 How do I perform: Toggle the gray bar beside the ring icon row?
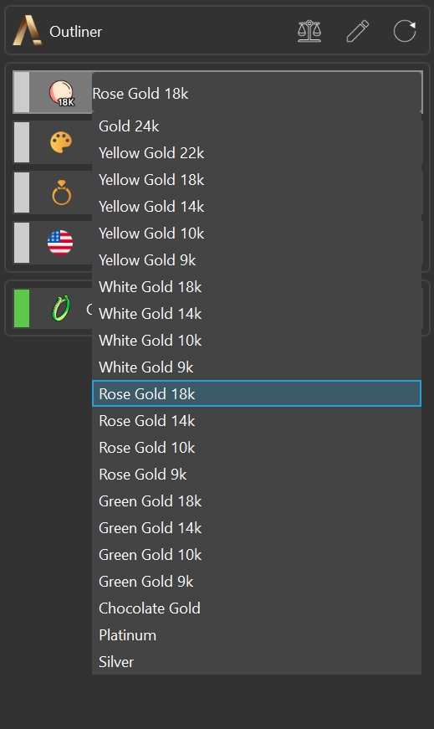pyautogui.click(x=22, y=193)
